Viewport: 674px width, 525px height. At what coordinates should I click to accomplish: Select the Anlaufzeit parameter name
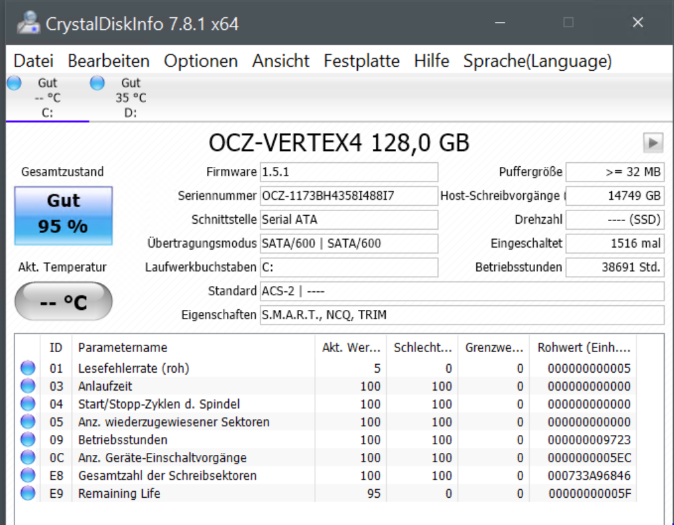click(105, 387)
